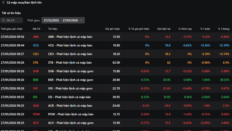232x131 pixels.
Task: Sort by Giá ghi nhận column header
Action: (113, 29)
